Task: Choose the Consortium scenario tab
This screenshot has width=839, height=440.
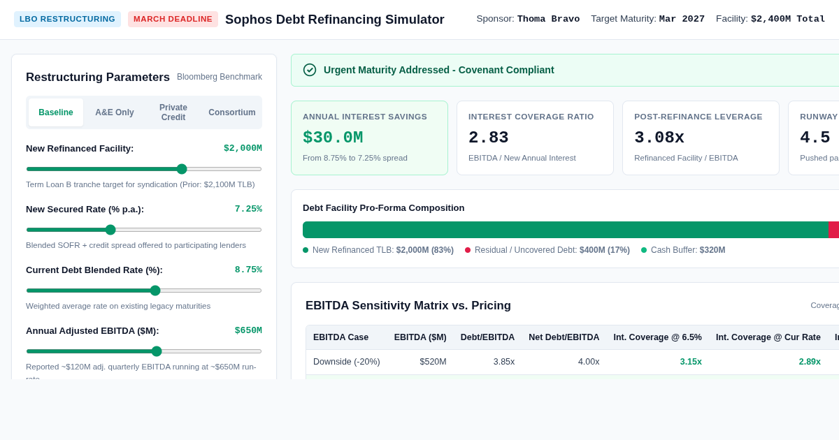Action: click(x=232, y=112)
